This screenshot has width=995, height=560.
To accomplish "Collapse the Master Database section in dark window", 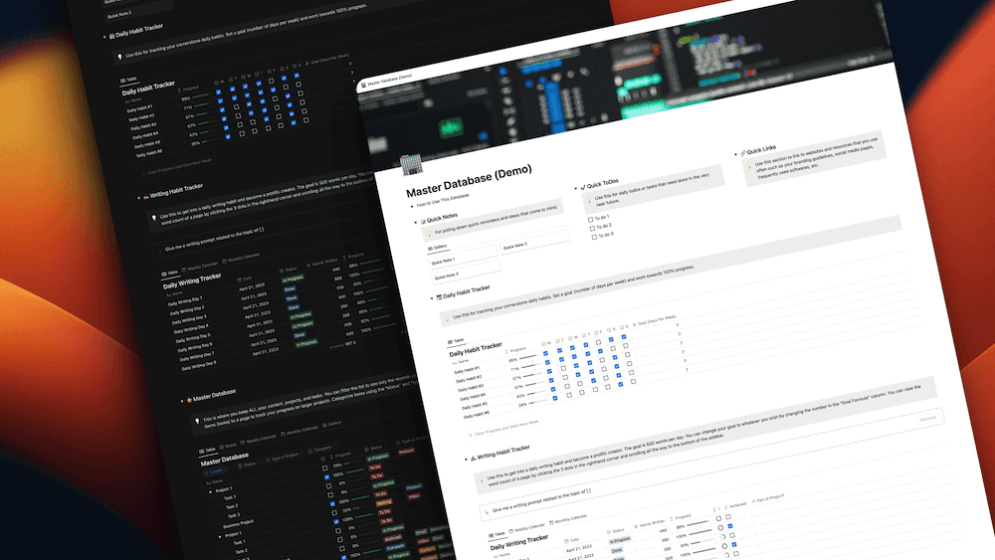I will tap(182, 401).
